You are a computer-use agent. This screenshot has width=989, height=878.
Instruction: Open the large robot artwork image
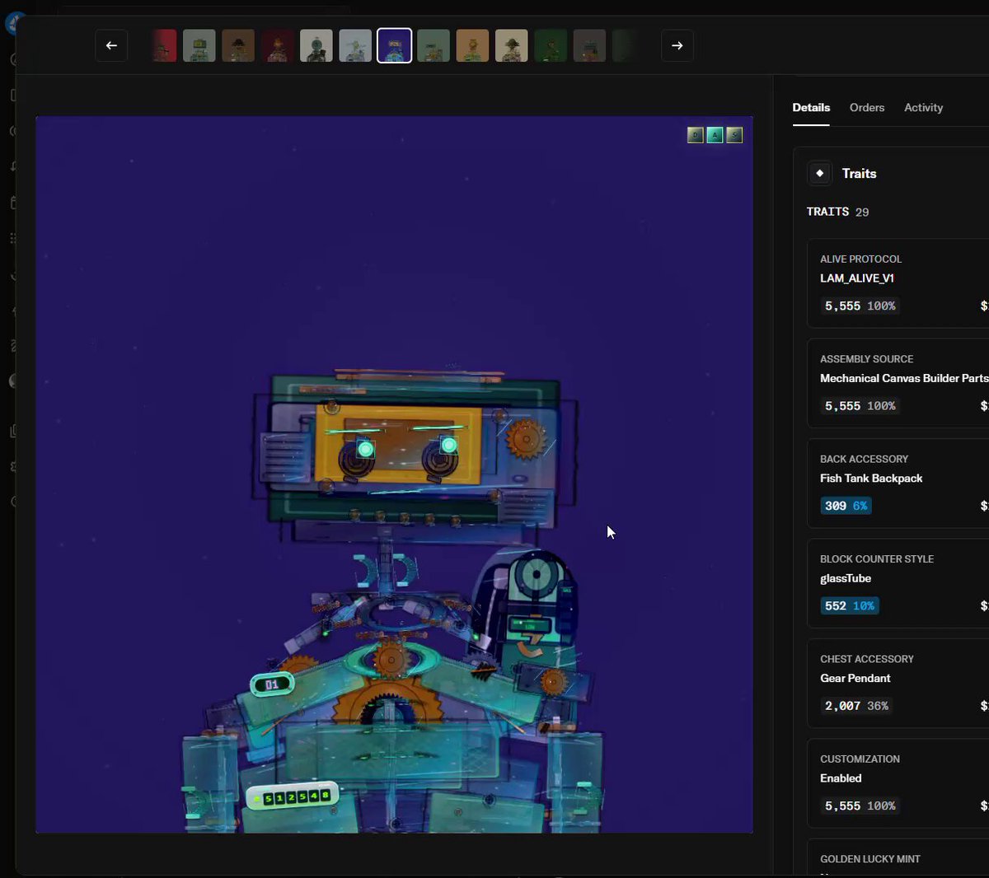[394, 474]
